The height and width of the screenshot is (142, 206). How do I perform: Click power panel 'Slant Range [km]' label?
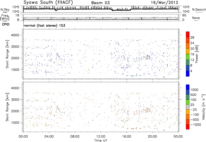[7, 54]
